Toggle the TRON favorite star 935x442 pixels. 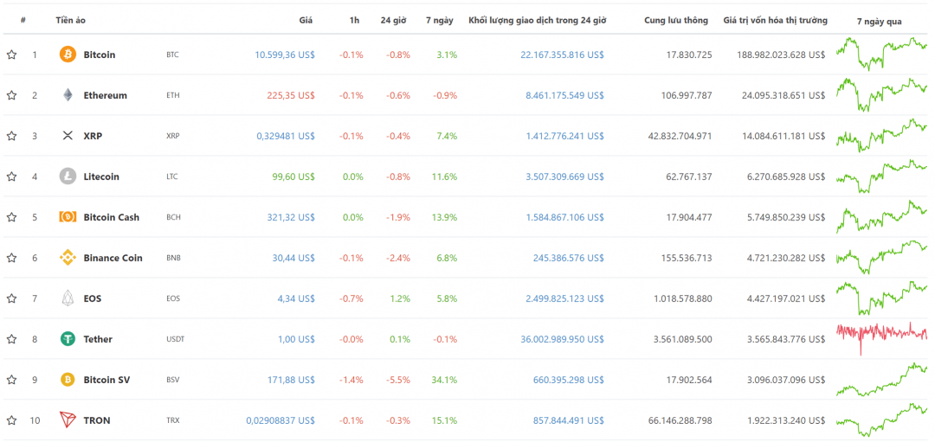11,420
